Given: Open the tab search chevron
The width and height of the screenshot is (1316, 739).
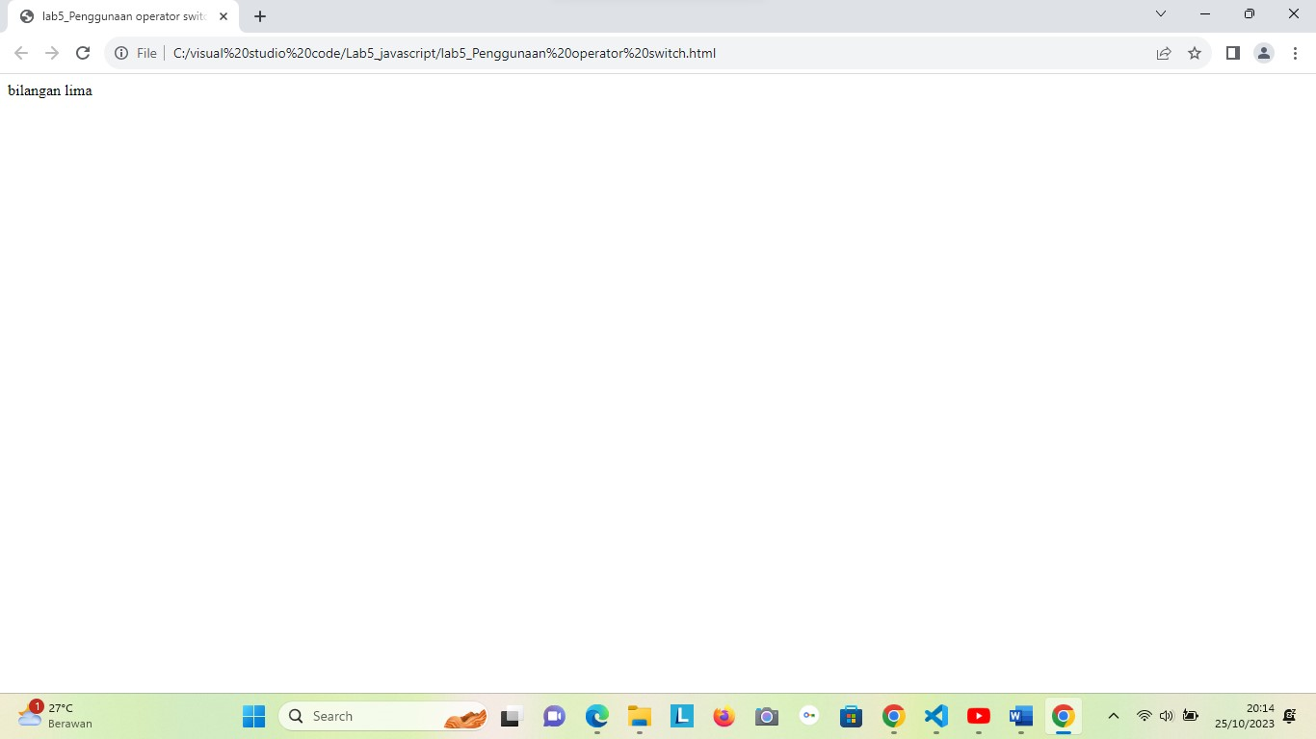Looking at the screenshot, I should tap(1160, 13).
